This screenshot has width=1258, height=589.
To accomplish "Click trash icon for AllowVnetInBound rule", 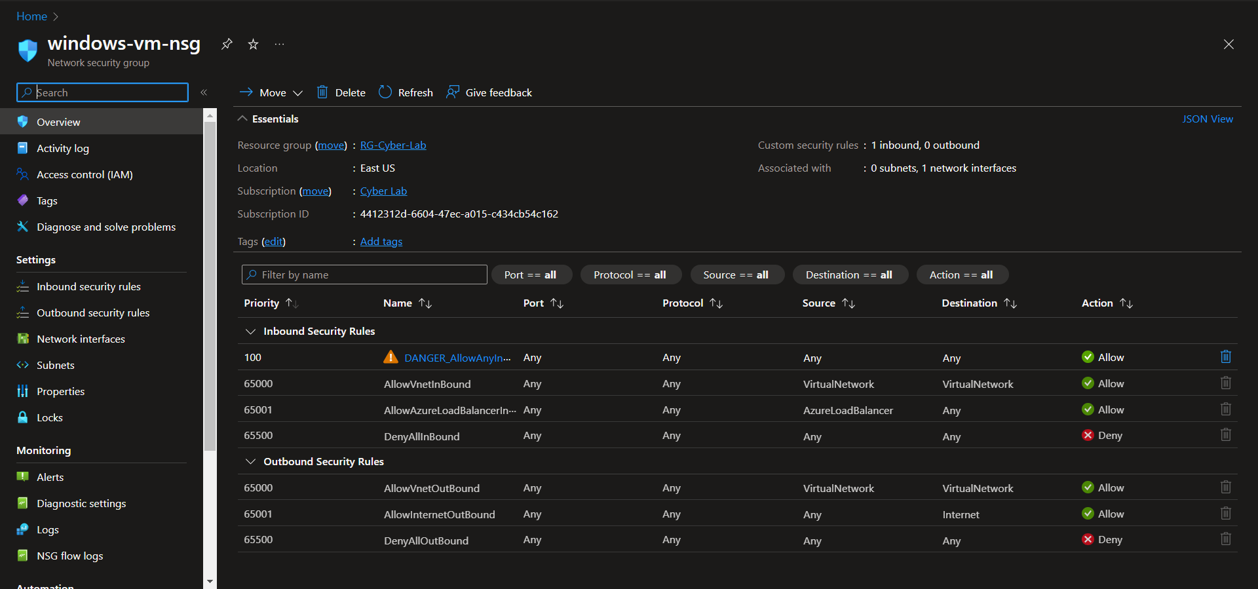I will coord(1226,383).
